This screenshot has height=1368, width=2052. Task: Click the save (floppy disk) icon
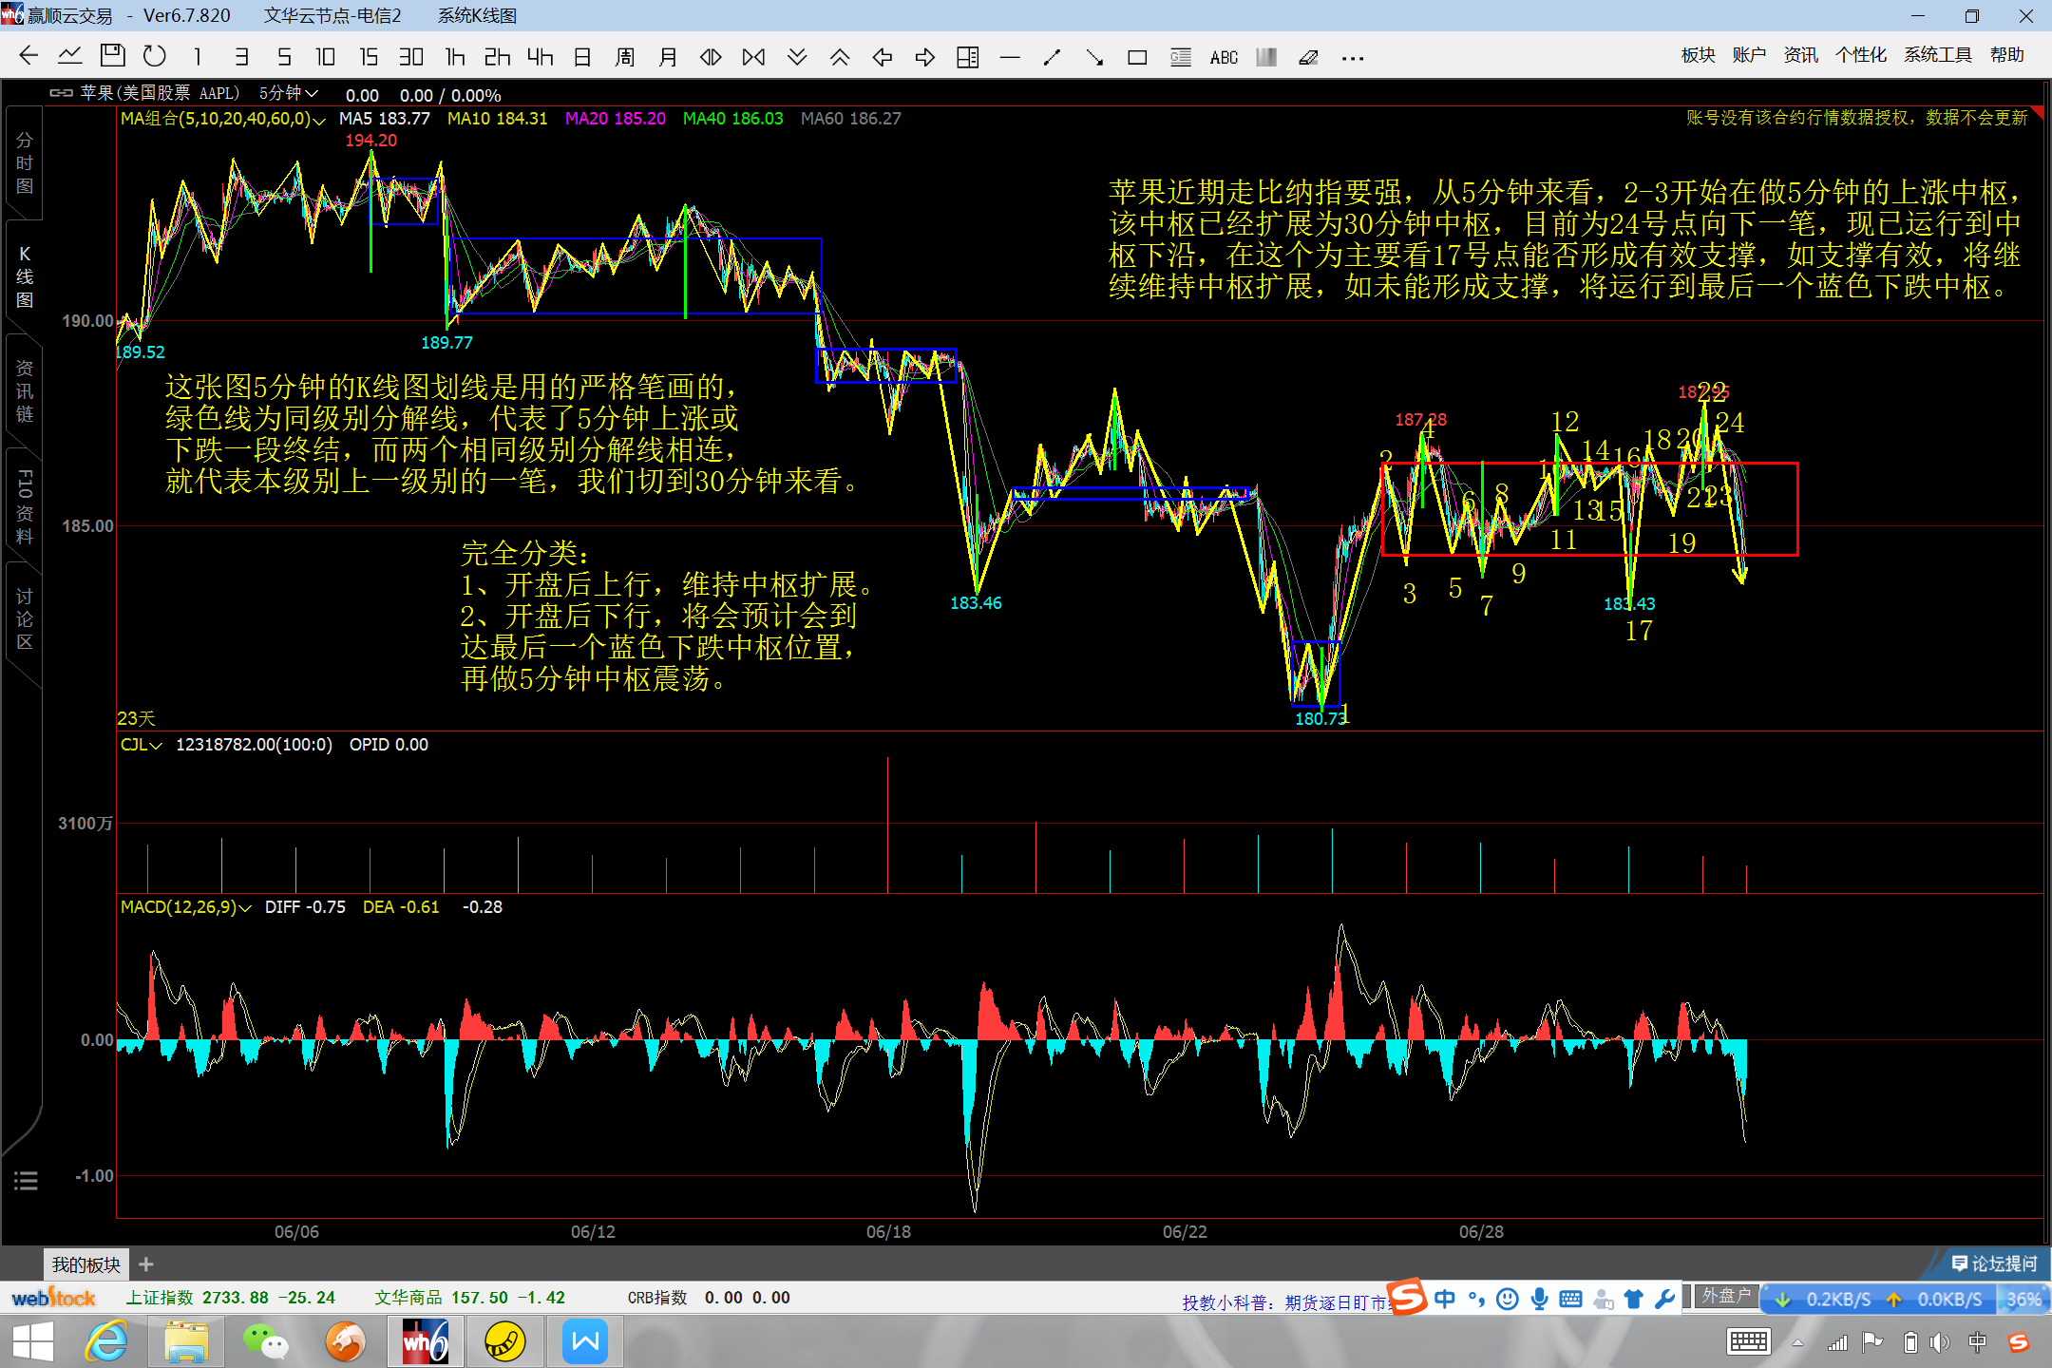pos(112,57)
